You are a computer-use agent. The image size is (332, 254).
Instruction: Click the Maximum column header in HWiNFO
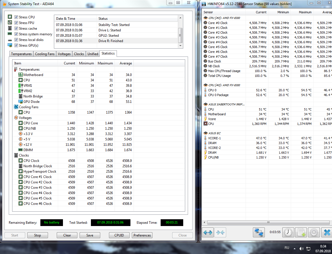coord(302,12)
